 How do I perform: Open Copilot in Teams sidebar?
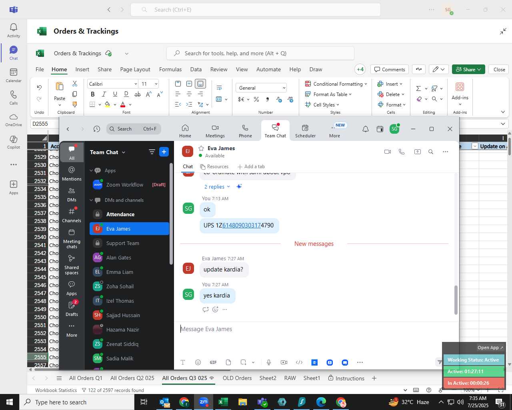pyautogui.click(x=14, y=142)
